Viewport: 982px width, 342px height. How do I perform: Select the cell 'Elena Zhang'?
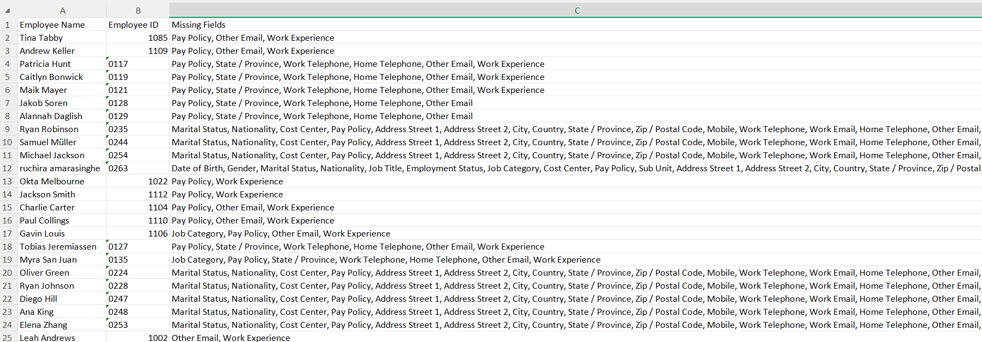pos(62,325)
